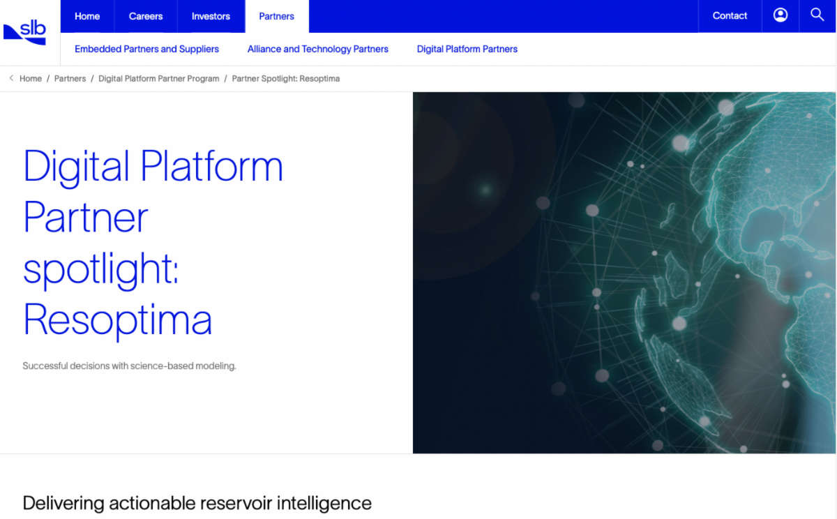This screenshot has width=837, height=519.
Task: Click the SLB logo
Action: pos(25,32)
